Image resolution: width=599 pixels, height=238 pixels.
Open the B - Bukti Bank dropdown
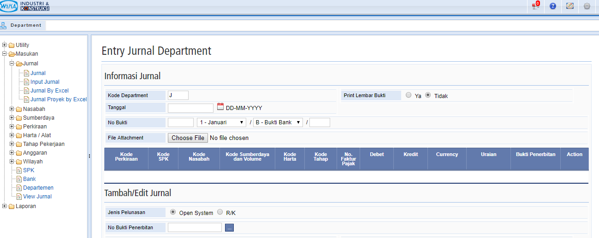pyautogui.click(x=278, y=122)
